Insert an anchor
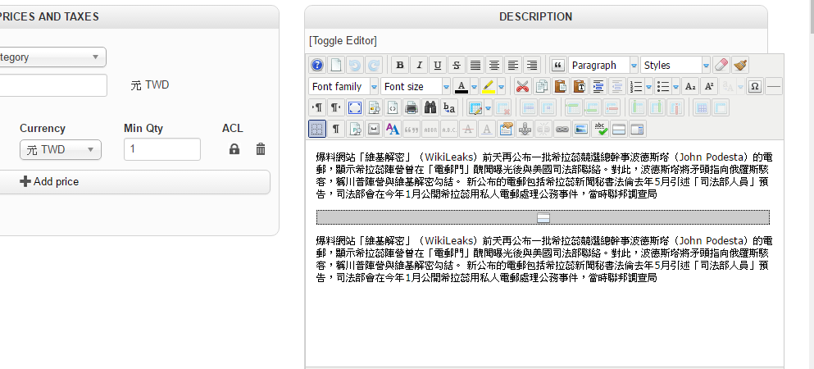 point(525,129)
